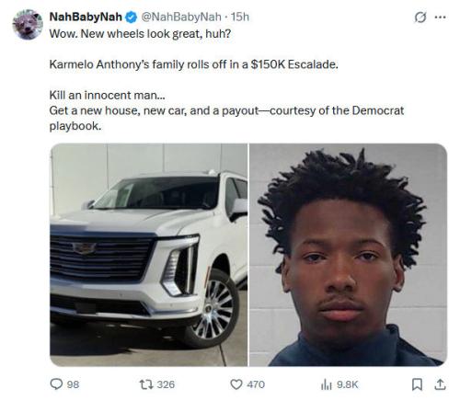Click the 470 likes count
460x401 pixels.
point(256,384)
